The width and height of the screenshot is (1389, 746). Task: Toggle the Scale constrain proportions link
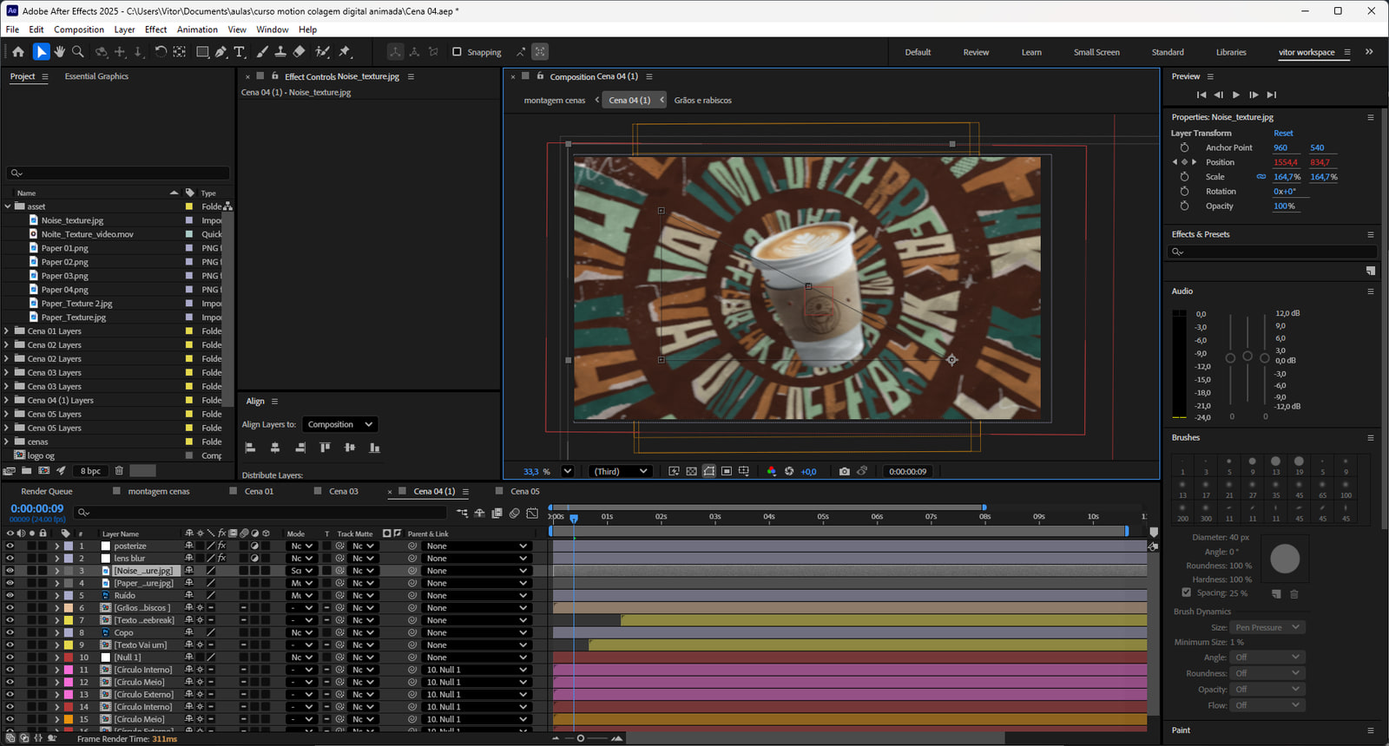[x=1261, y=177]
